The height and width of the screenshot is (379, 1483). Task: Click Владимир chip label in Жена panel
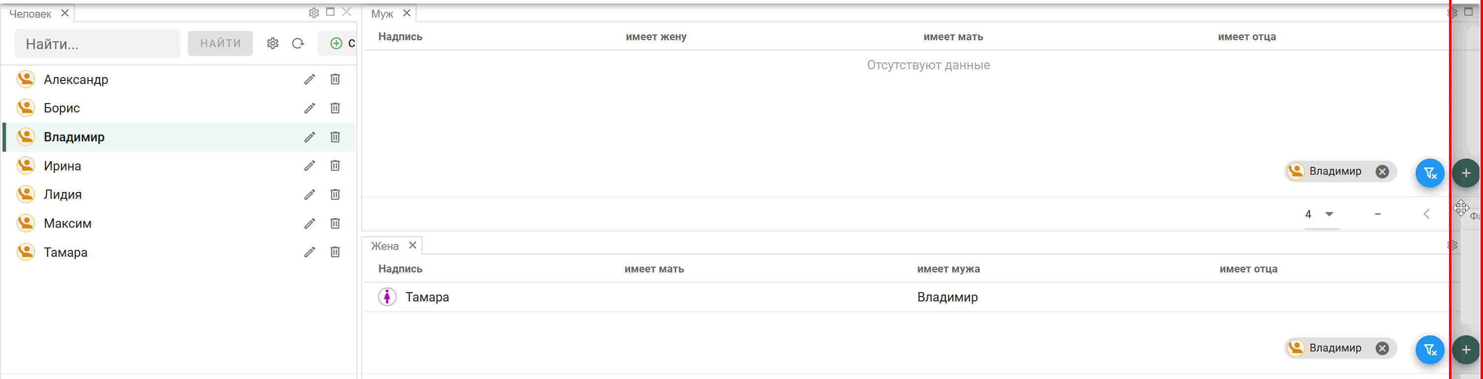(x=1335, y=348)
